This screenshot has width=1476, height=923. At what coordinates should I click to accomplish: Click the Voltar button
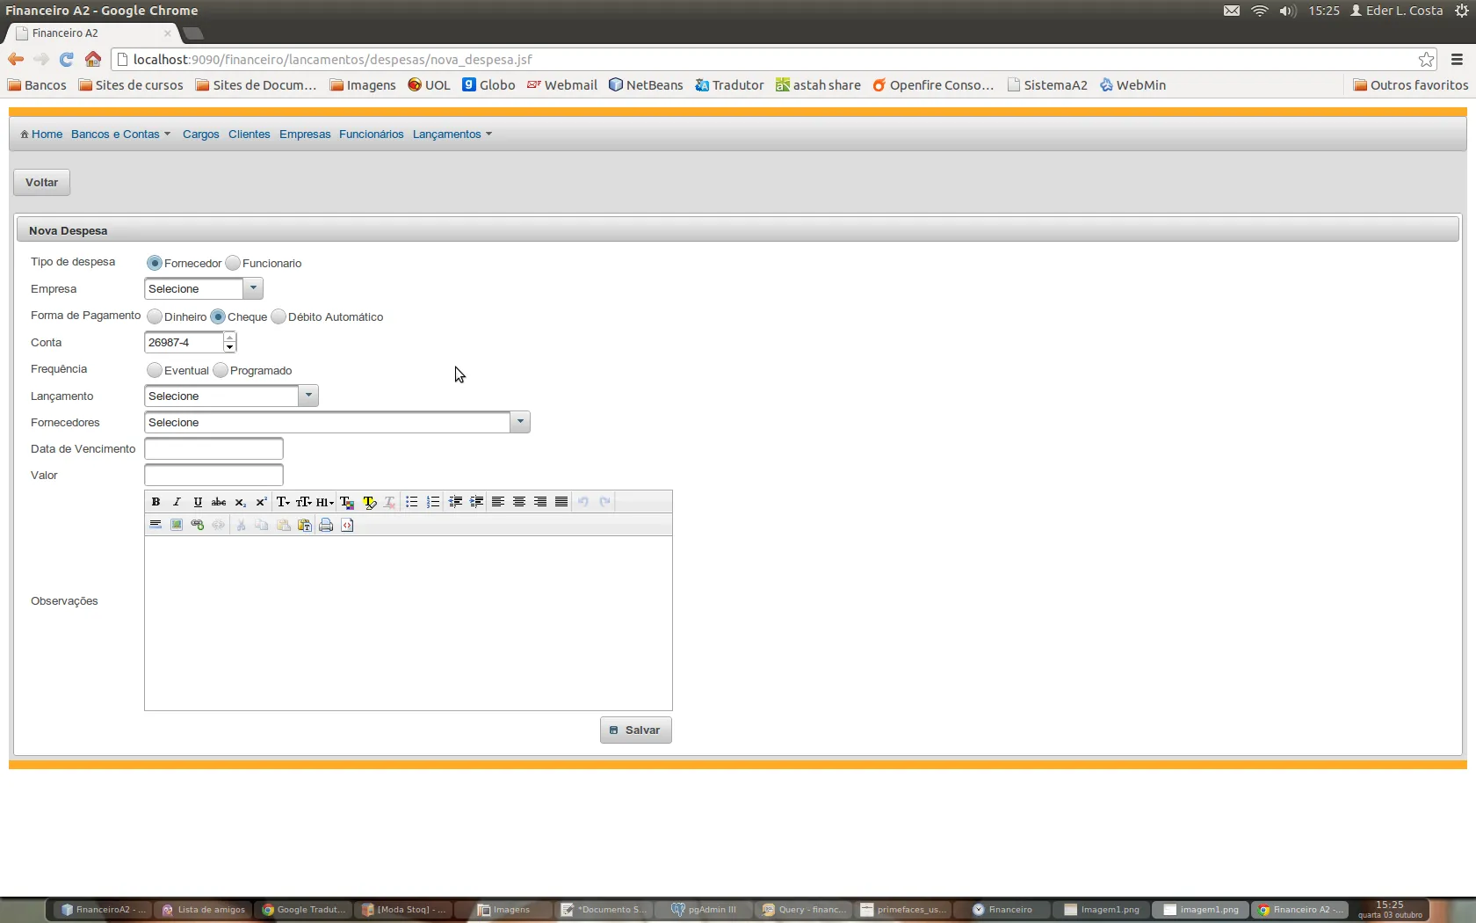(41, 183)
